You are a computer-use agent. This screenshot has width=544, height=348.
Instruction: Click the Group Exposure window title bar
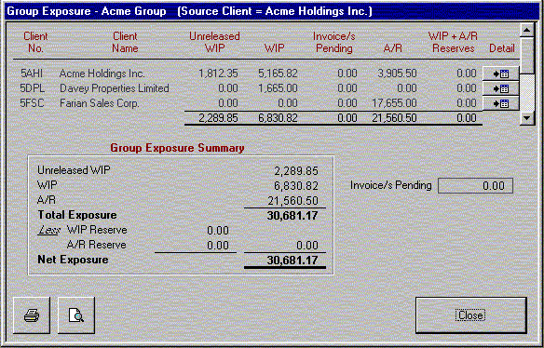point(272,11)
